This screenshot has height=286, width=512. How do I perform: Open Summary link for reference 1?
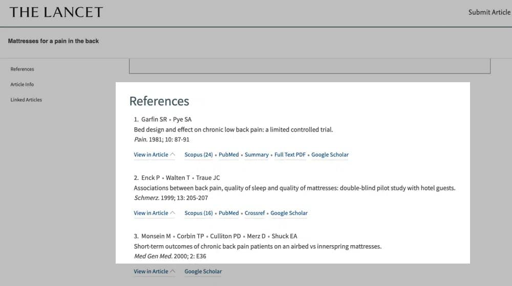pos(257,155)
